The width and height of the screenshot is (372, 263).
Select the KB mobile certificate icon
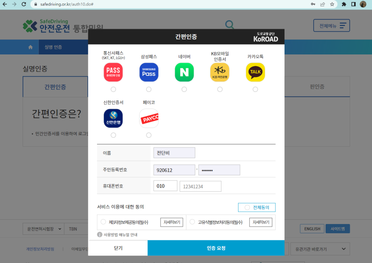tap(220, 72)
